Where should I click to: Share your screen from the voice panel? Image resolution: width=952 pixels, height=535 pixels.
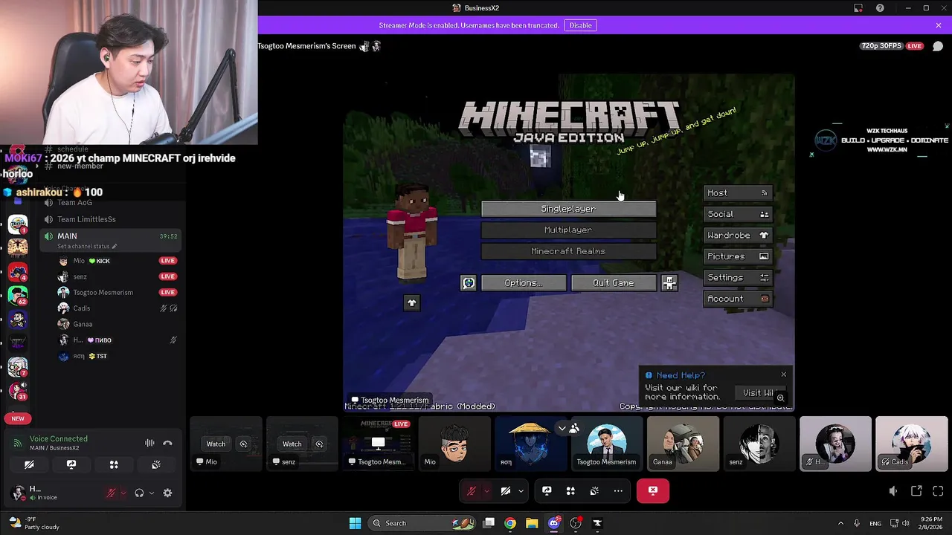point(71,464)
